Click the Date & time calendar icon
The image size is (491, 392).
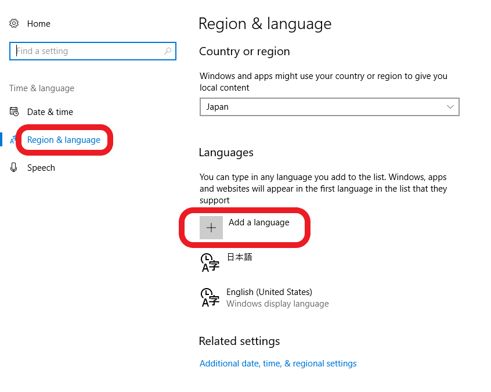(14, 112)
